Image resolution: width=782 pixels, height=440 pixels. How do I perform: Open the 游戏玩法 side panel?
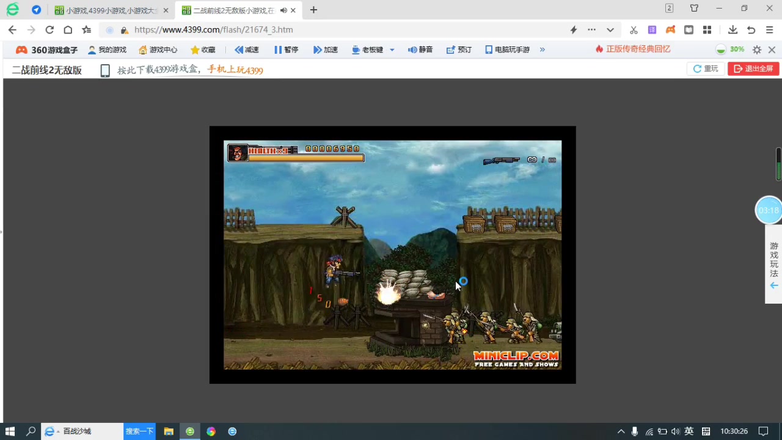coord(773,264)
